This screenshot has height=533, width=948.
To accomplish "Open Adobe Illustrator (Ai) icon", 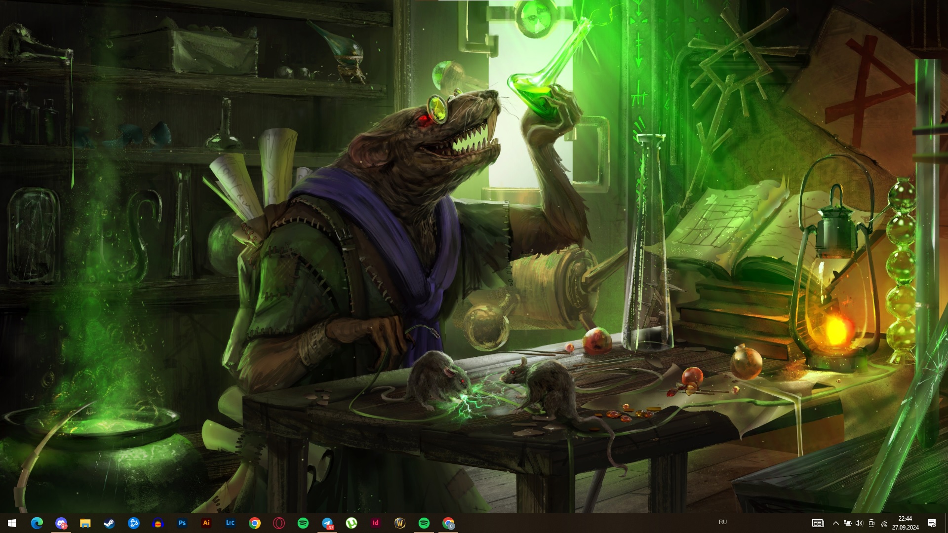I will (206, 523).
